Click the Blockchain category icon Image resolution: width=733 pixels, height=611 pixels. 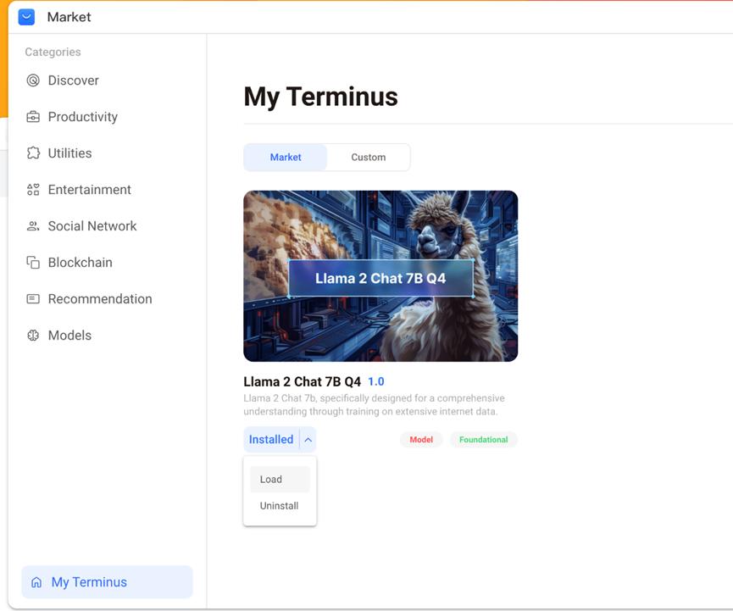33,263
